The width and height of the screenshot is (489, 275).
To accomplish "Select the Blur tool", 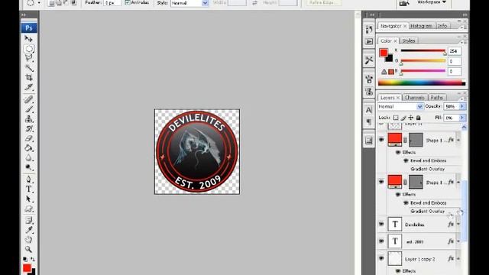I will 29,157.
